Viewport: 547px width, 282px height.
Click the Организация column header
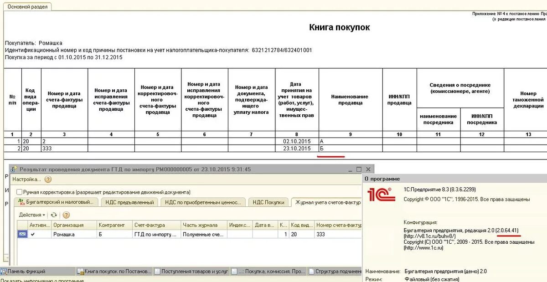[74, 225]
